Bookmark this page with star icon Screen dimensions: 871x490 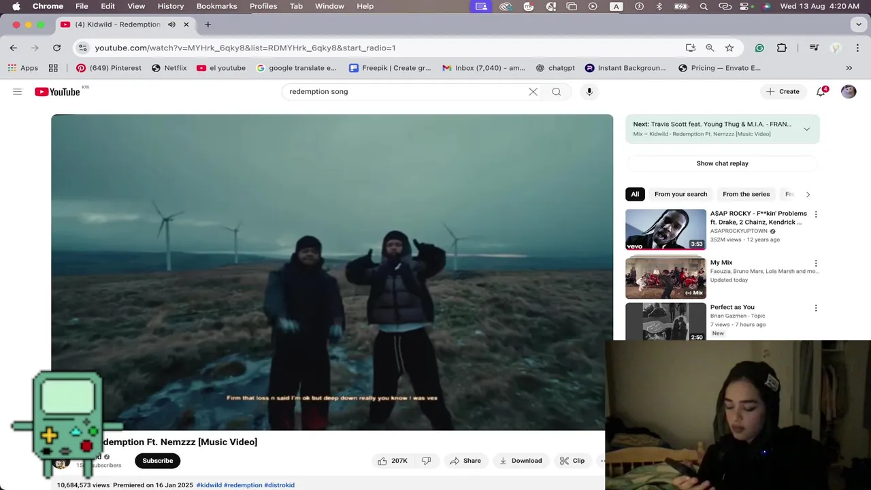pos(729,48)
